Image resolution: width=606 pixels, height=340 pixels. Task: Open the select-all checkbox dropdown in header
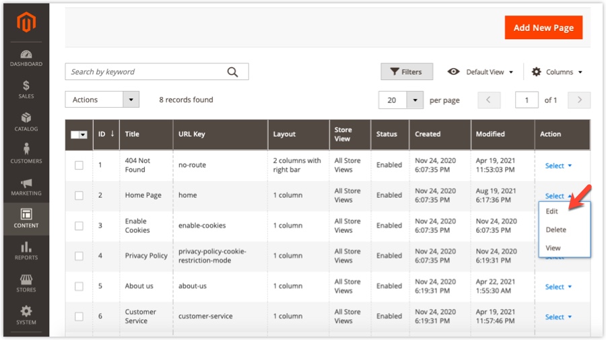tap(83, 135)
